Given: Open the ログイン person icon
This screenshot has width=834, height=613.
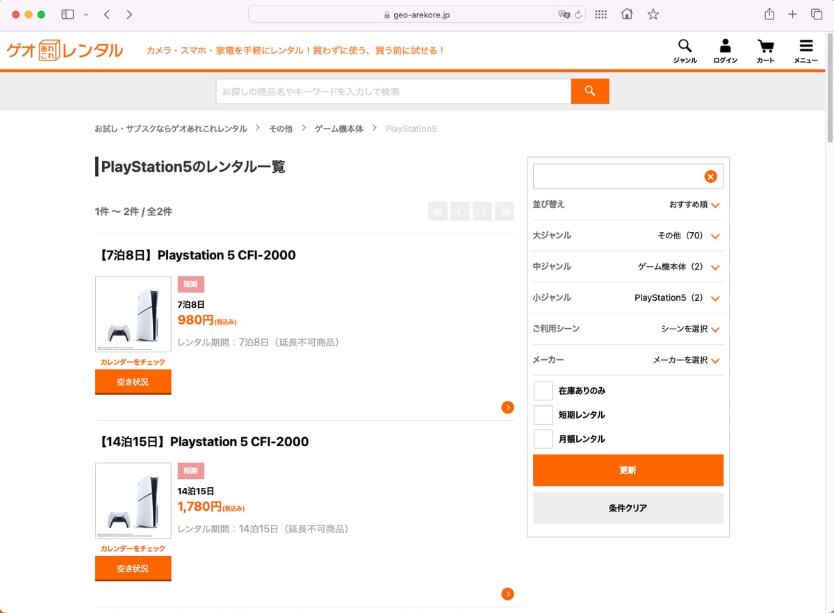Looking at the screenshot, I should [x=725, y=51].
